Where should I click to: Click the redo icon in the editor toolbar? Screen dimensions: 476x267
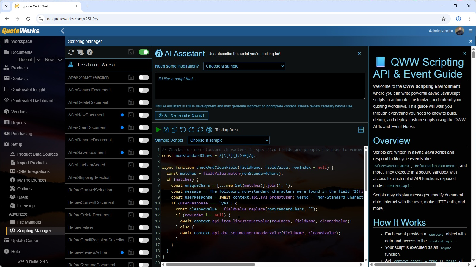[x=191, y=130]
